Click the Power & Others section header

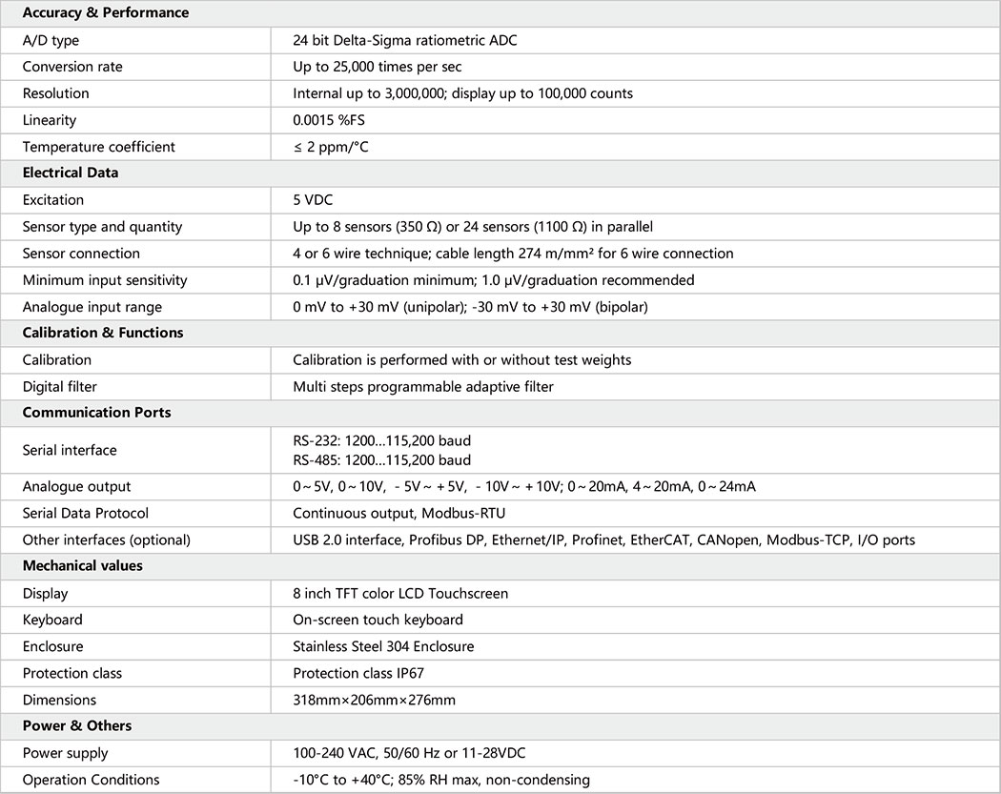point(77,726)
